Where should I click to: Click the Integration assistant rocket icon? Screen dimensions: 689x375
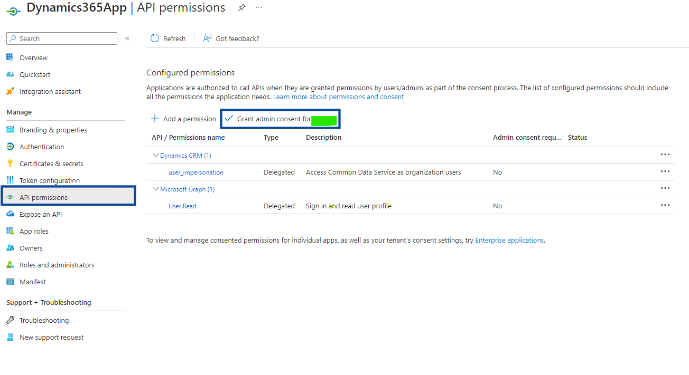(x=10, y=91)
